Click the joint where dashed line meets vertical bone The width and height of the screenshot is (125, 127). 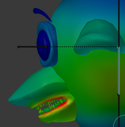pos(118,47)
